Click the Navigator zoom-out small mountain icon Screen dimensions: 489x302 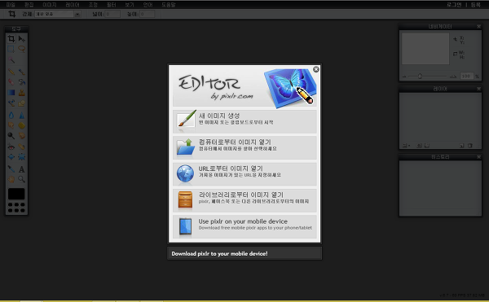pos(404,77)
